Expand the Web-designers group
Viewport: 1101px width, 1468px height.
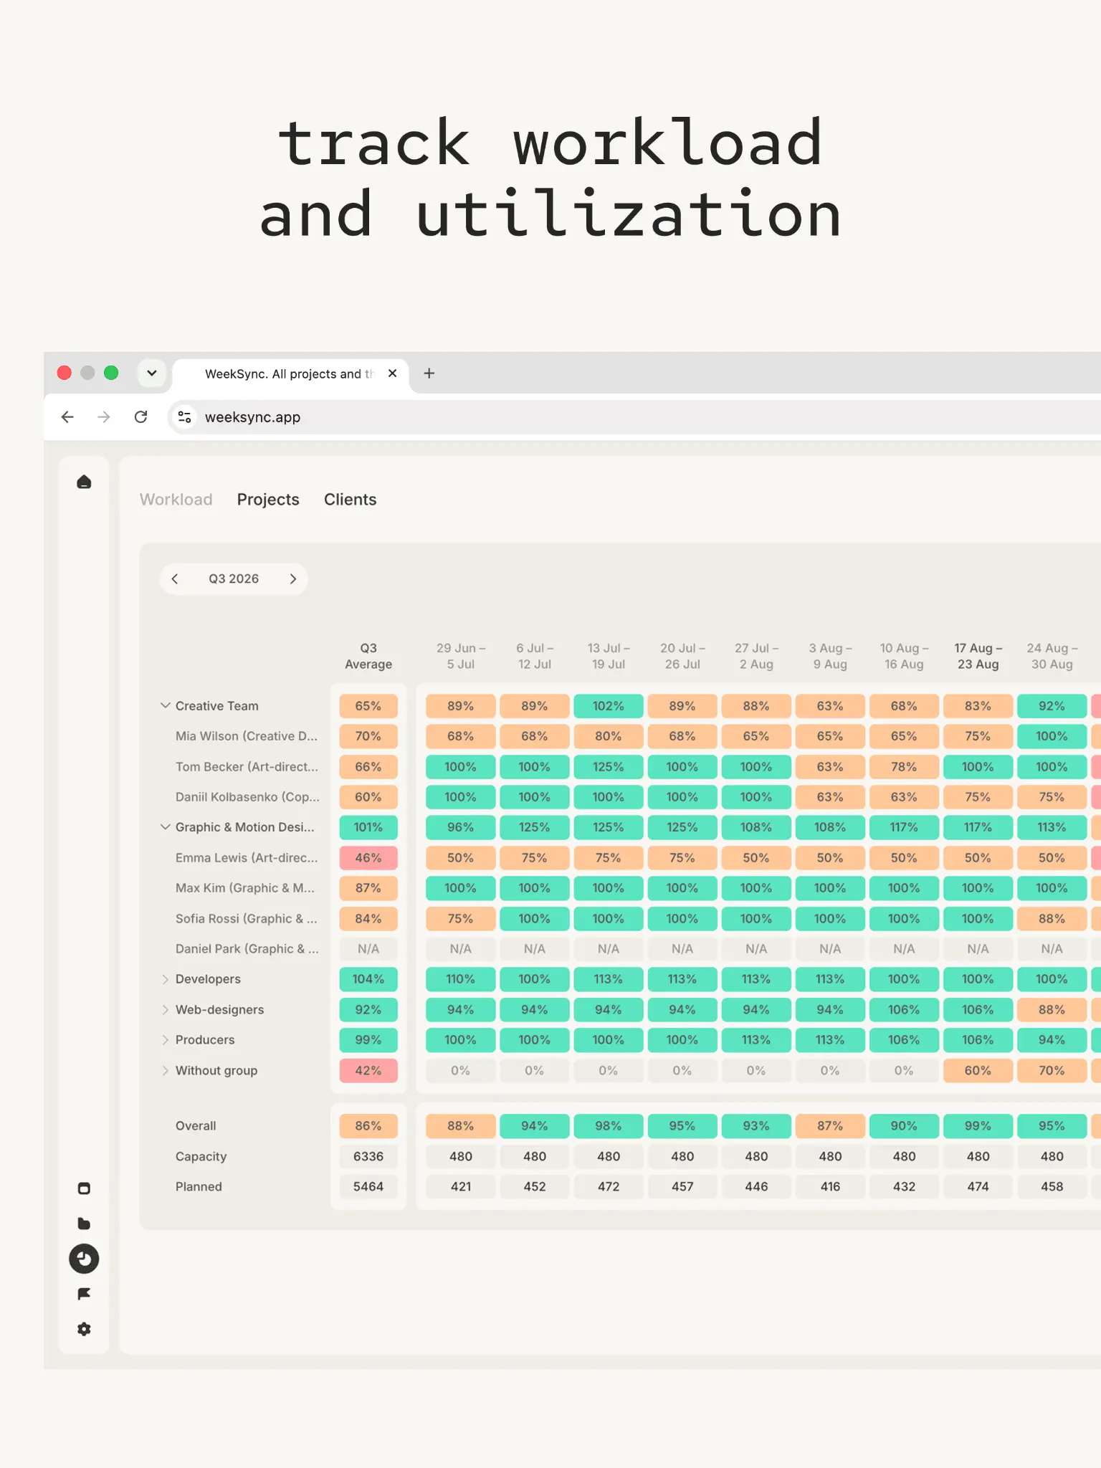pyautogui.click(x=166, y=1010)
